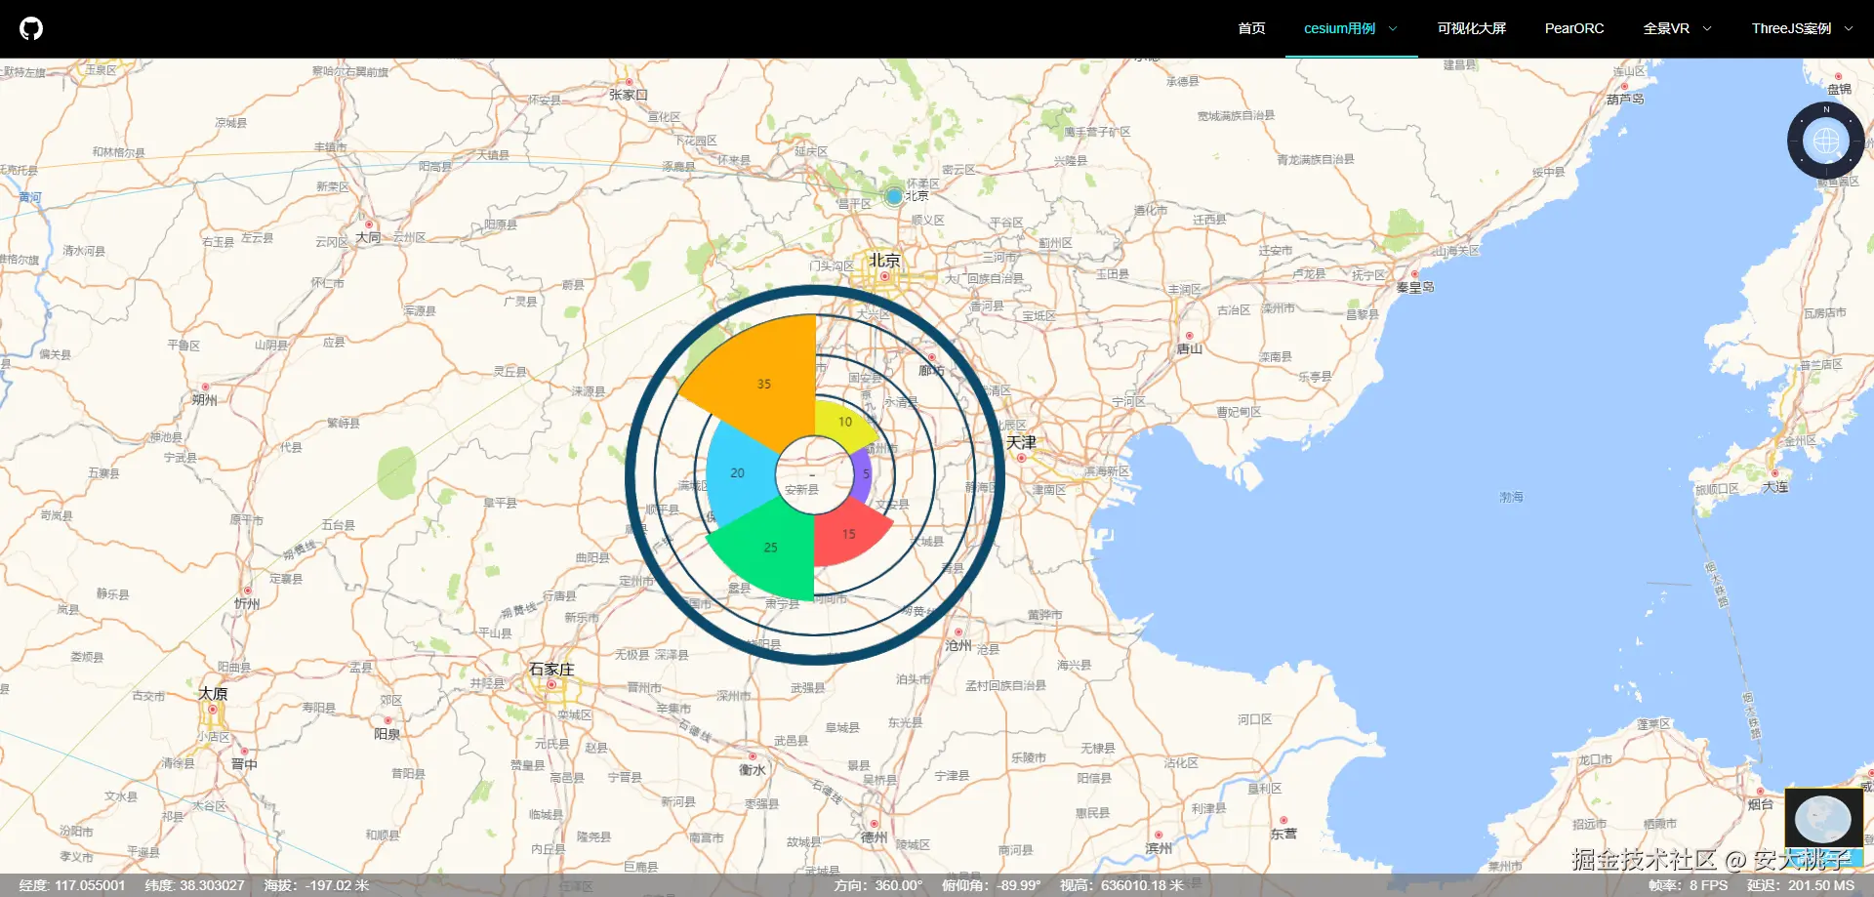Click the 大连 city label on the map
The height and width of the screenshot is (897, 1874).
1775,486
